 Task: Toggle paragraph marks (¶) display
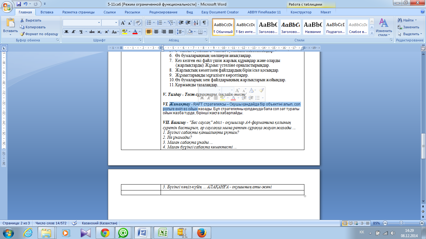click(204, 23)
